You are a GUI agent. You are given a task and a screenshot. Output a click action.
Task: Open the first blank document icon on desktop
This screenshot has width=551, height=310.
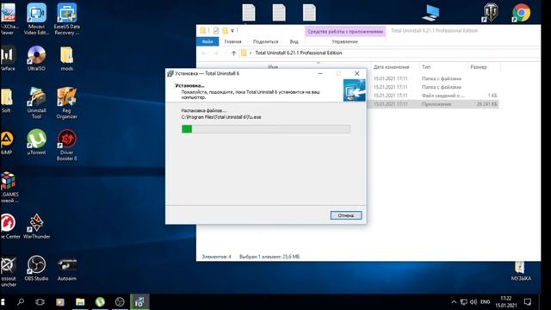pyautogui.click(x=249, y=12)
